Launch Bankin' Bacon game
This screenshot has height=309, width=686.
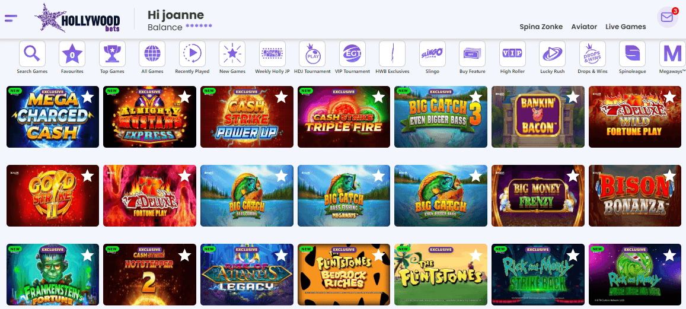(x=538, y=117)
